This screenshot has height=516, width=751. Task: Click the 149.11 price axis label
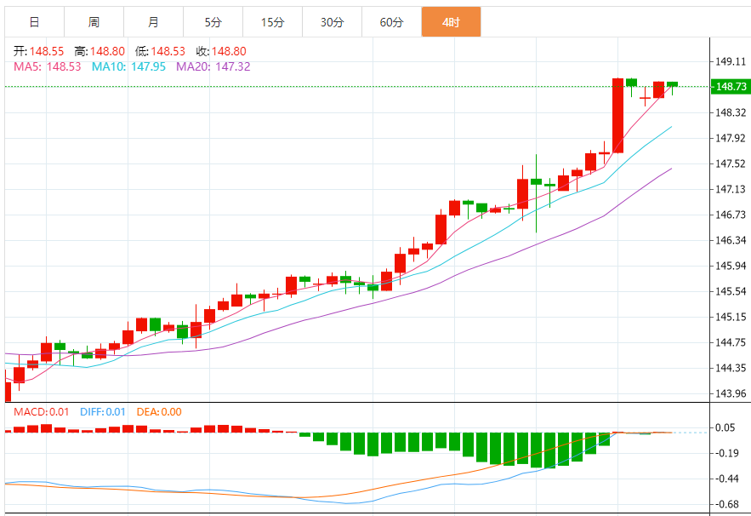(x=731, y=61)
